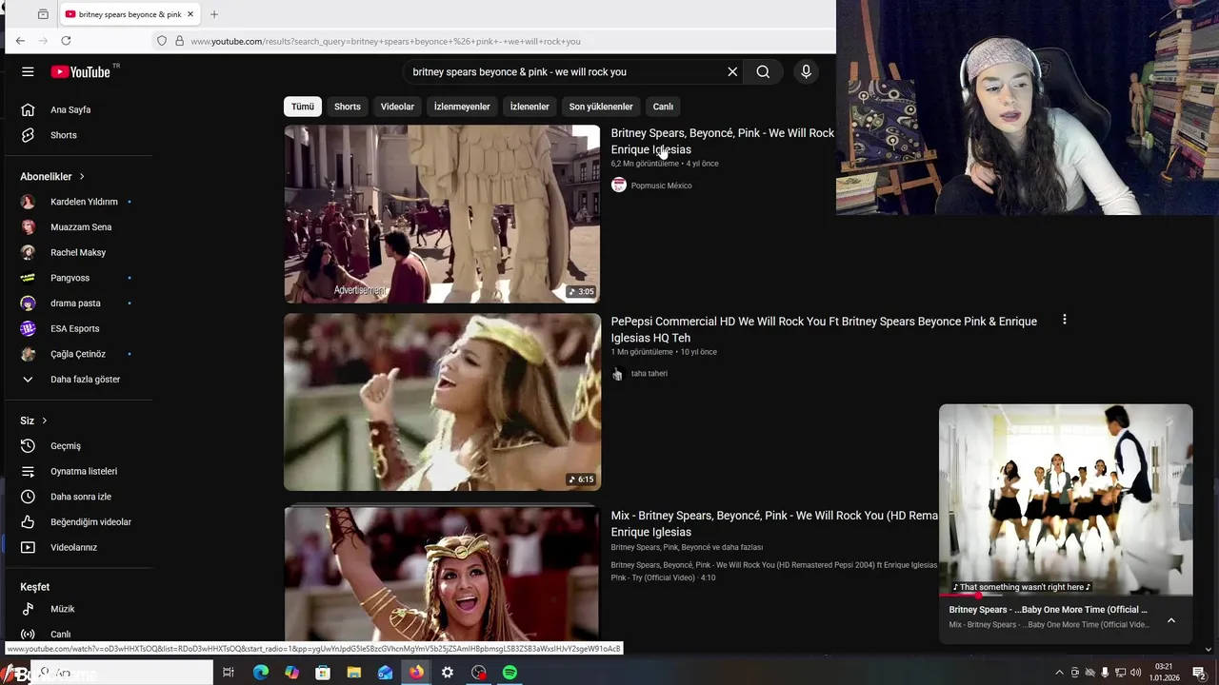Viewport: 1219px width, 685px height.
Task: Select the Videolar filter chip
Action: [397, 107]
